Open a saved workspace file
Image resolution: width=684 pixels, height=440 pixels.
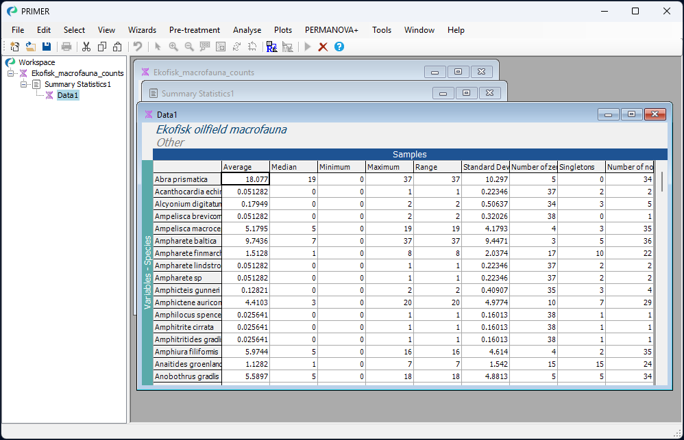[30, 47]
